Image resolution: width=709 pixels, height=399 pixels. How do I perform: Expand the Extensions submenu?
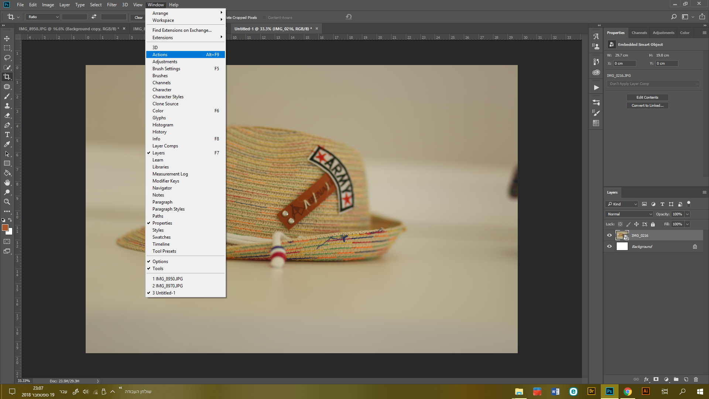(185, 38)
